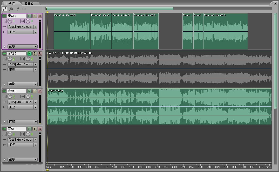Show the Sends track controls
This screenshot has height=172, width=279.
(18, 9)
